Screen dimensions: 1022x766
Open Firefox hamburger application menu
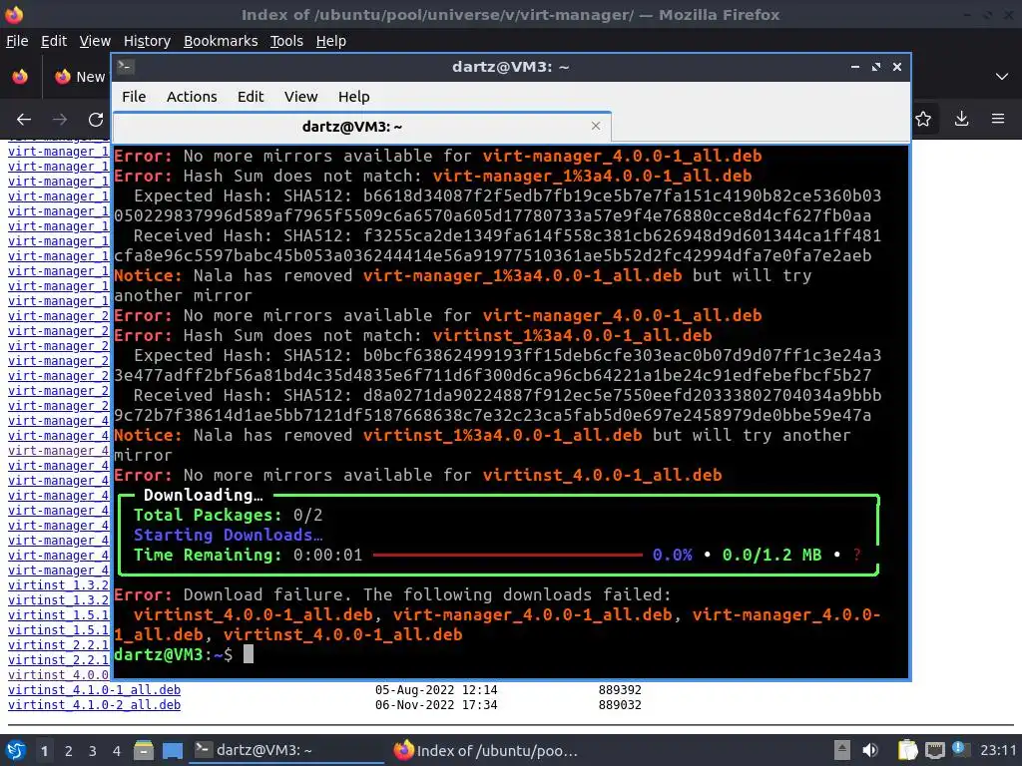(x=998, y=119)
